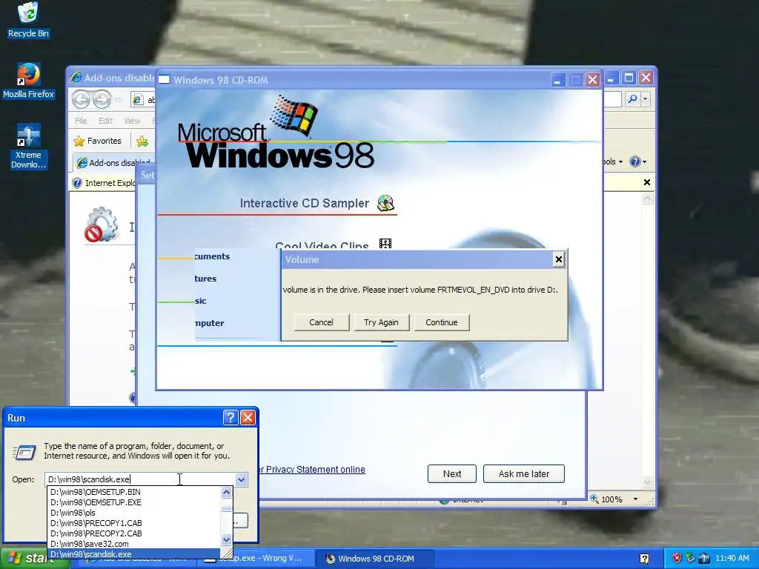
Task: Open the Xtreme Download desktop shortcut
Action: click(28, 146)
